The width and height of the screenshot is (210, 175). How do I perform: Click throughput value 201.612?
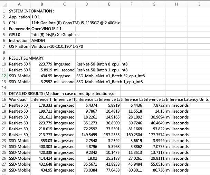[42, 117]
